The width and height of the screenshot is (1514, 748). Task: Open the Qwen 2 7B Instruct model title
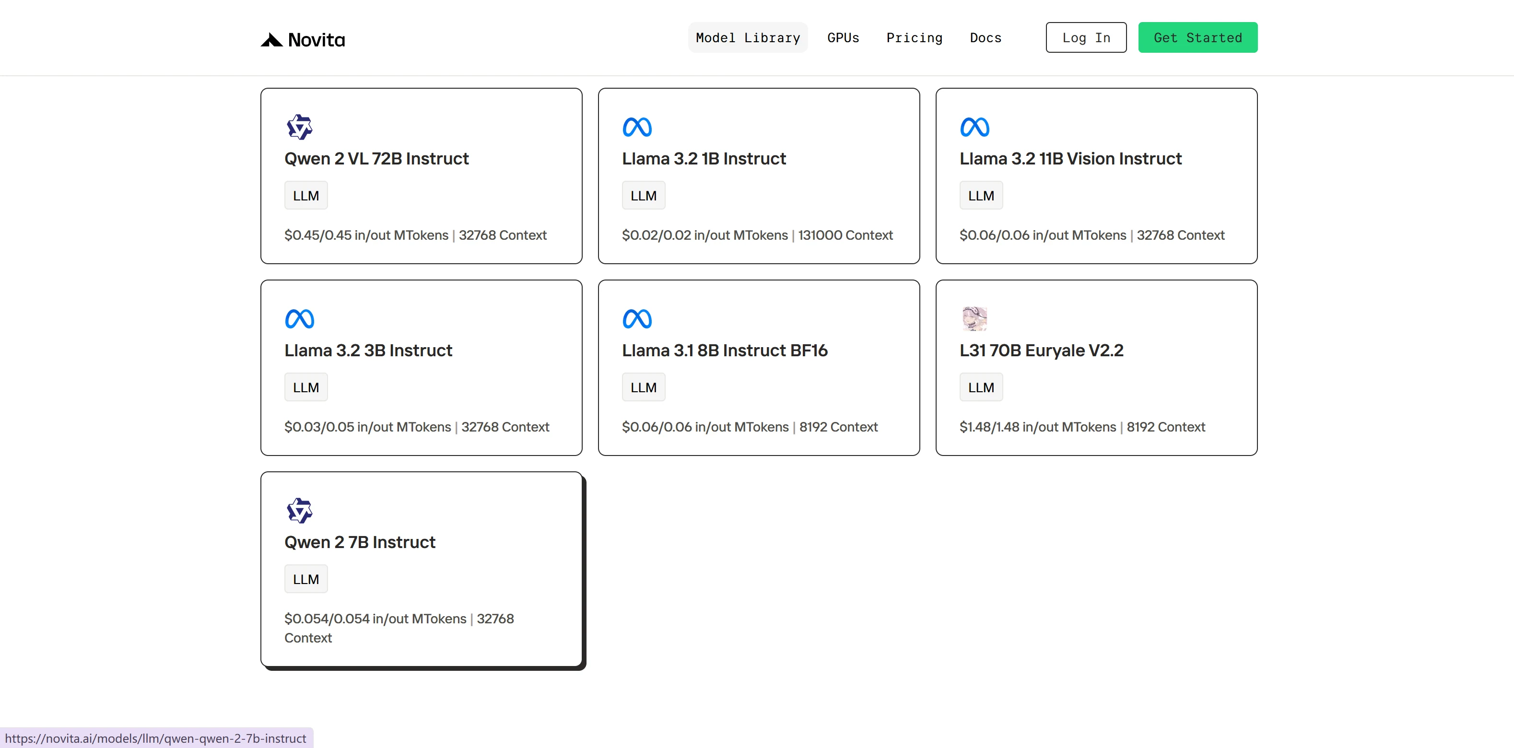point(360,542)
